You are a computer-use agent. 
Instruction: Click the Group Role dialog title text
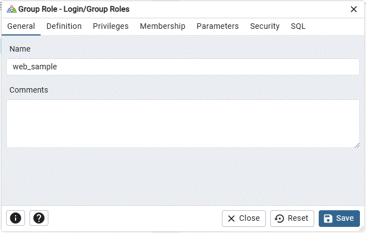(x=74, y=9)
